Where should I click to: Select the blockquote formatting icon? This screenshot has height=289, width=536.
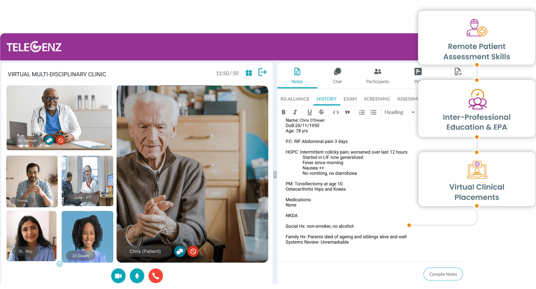pyautogui.click(x=347, y=112)
